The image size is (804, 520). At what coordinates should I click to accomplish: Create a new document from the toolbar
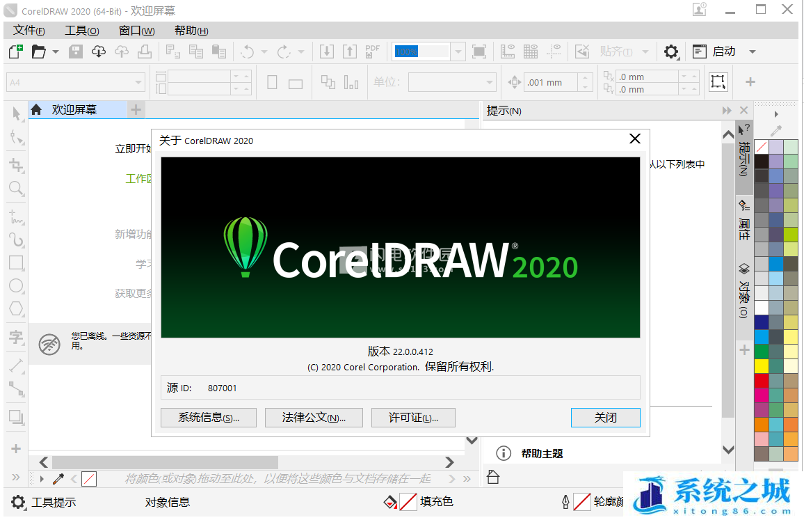(16, 52)
